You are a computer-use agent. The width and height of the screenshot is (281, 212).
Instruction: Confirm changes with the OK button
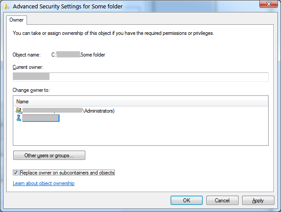tap(186, 201)
